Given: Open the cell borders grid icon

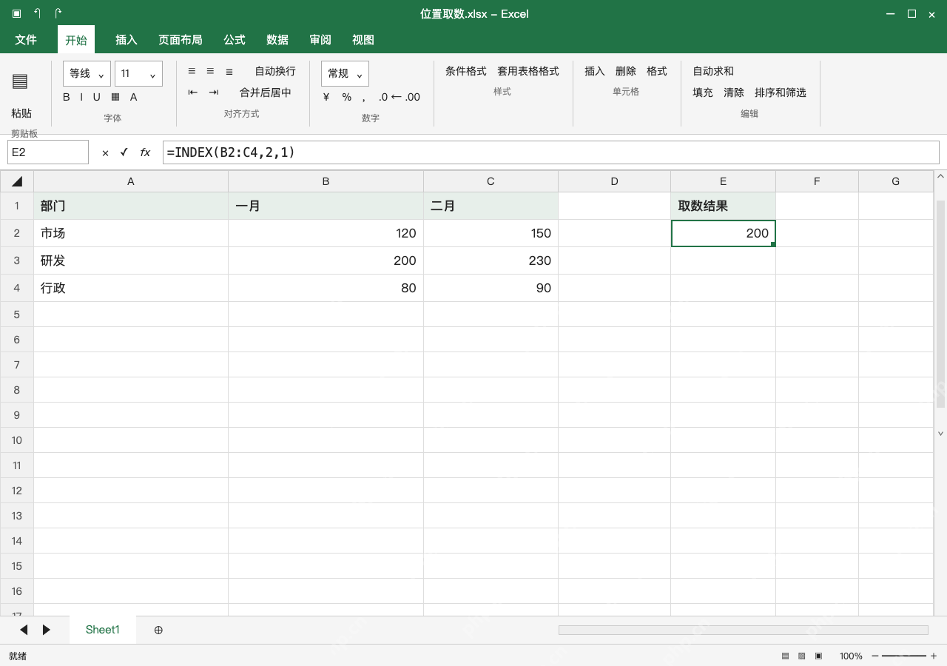Looking at the screenshot, I should [115, 97].
